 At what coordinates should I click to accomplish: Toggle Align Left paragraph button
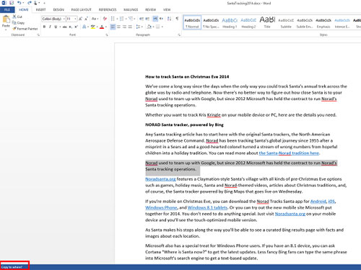(x=113, y=27)
